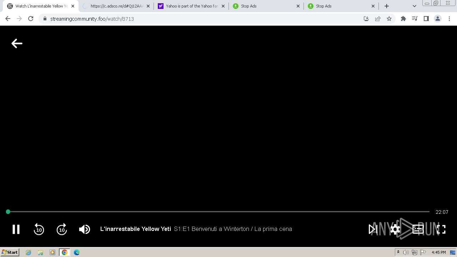
Task: Open the Action Center flag icon
Action: click(423, 252)
